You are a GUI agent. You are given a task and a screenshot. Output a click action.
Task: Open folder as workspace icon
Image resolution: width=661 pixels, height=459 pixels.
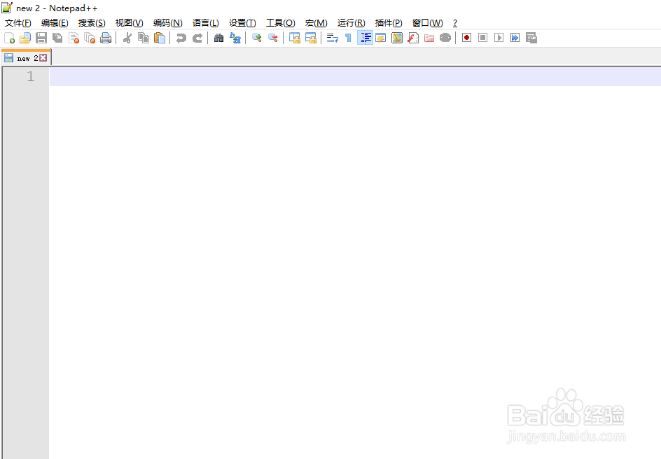429,38
